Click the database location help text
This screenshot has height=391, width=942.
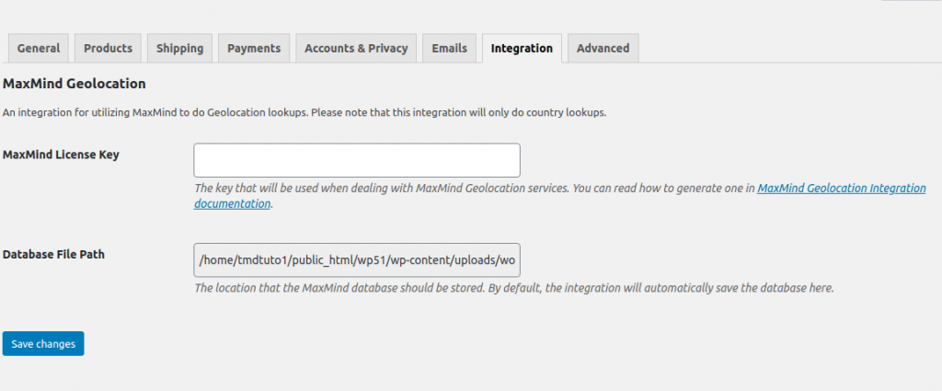[x=513, y=288]
